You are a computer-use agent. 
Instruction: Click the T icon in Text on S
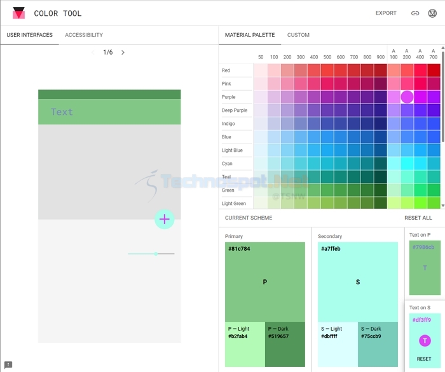pyautogui.click(x=425, y=340)
